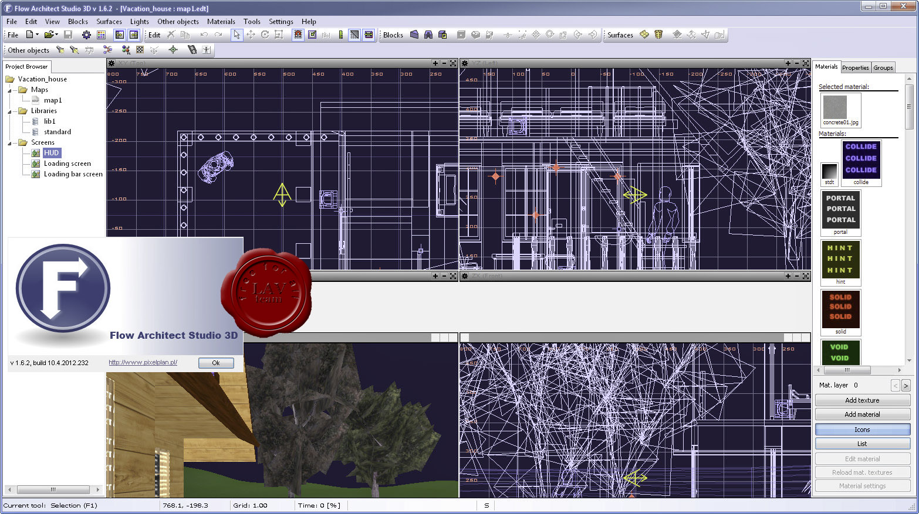
Task: Open the Materials menu in menu bar
Action: click(221, 21)
